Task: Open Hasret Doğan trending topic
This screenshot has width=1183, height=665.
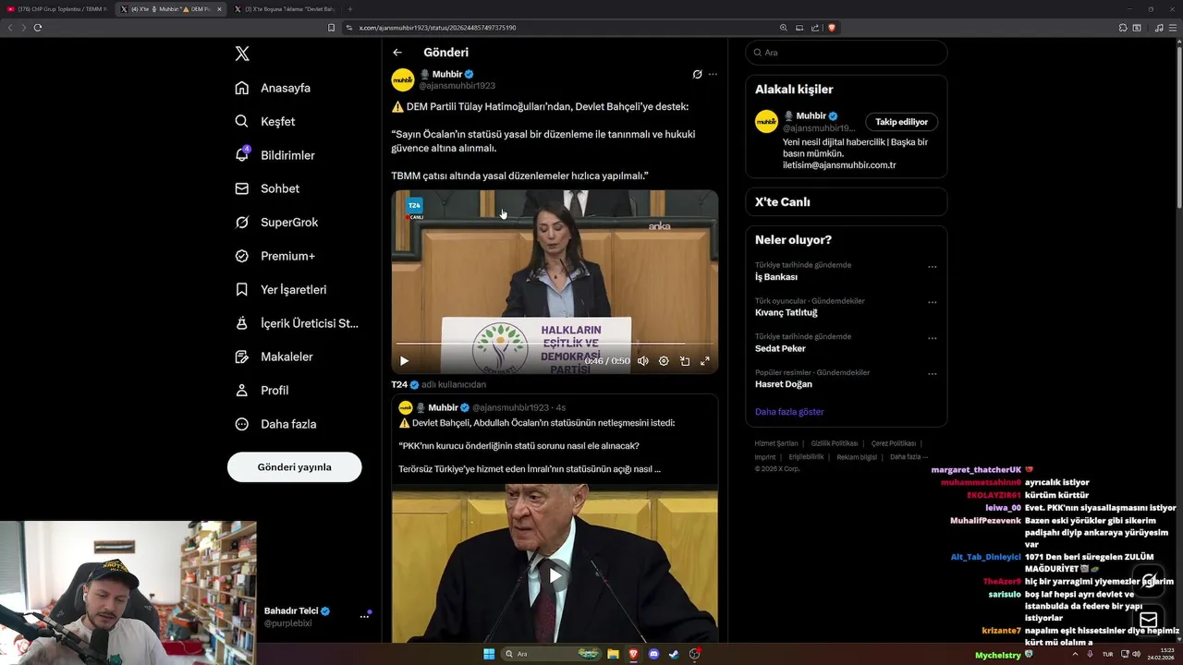Action: pos(784,384)
